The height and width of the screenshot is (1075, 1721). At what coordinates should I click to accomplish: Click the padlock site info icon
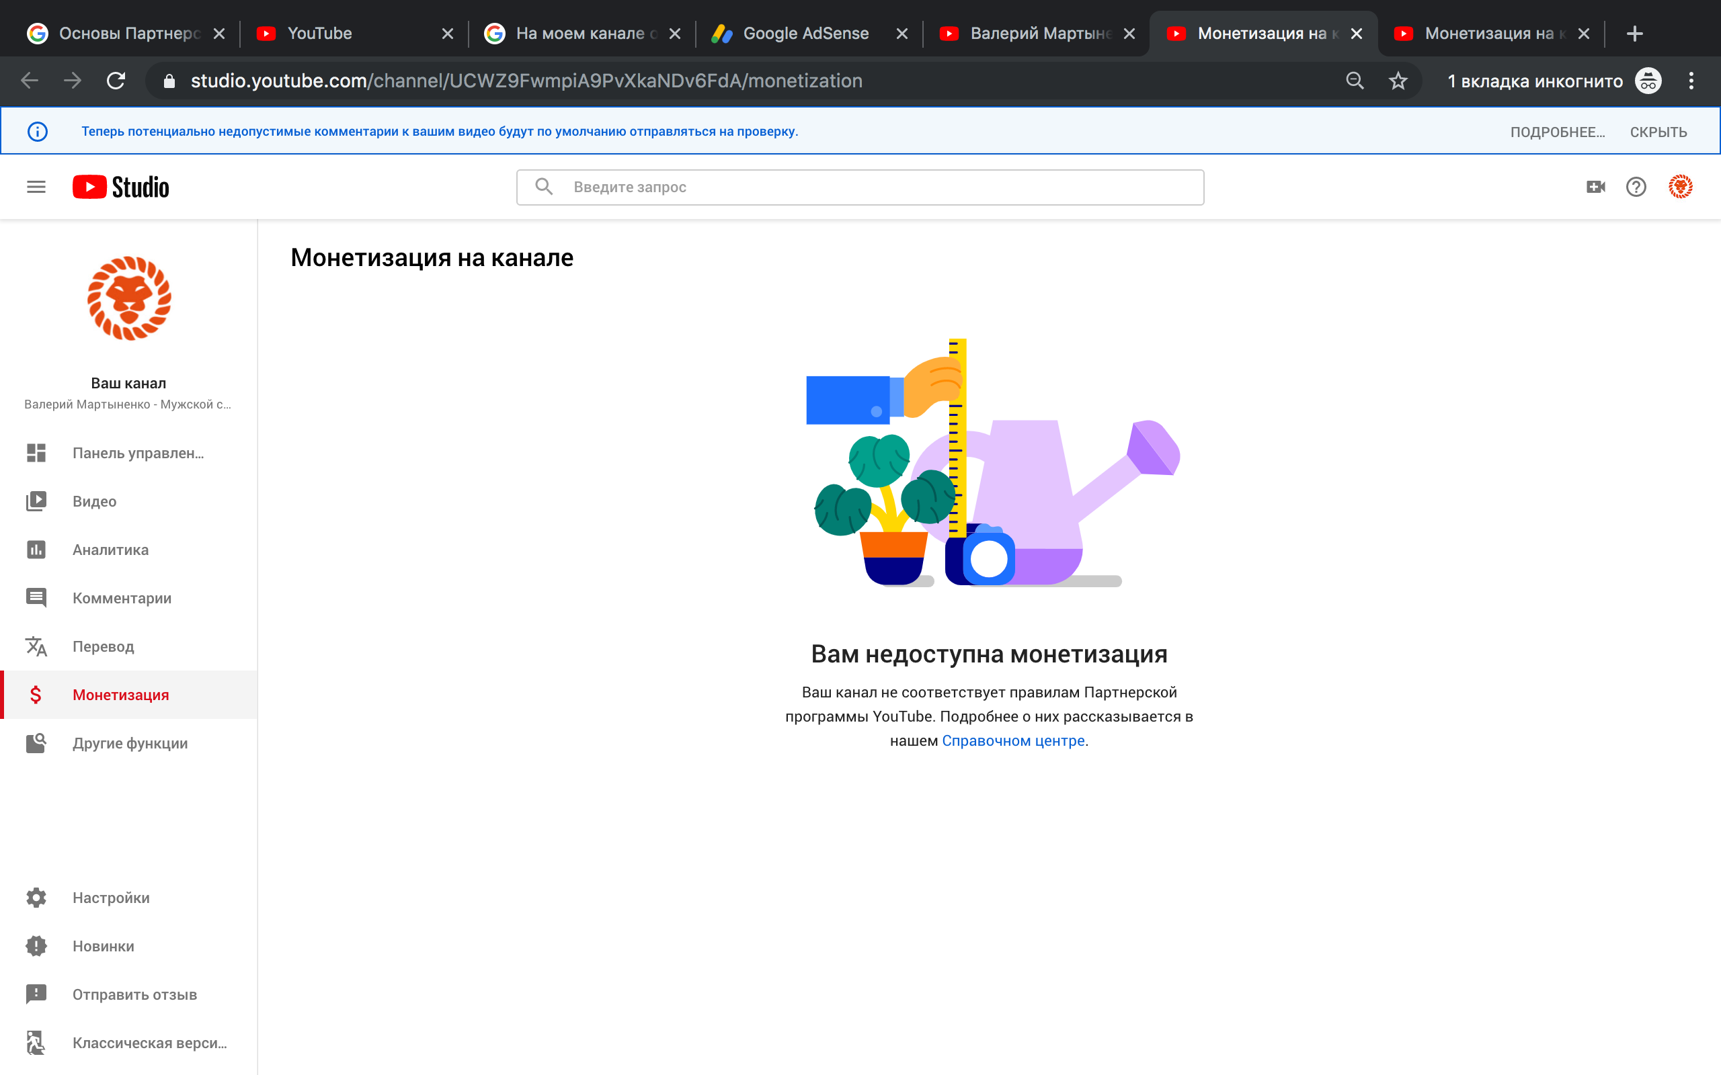pyautogui.click(x=169, y=81)
